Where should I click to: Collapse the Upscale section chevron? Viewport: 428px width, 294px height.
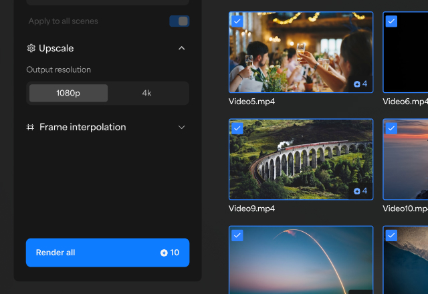point(181,48)
